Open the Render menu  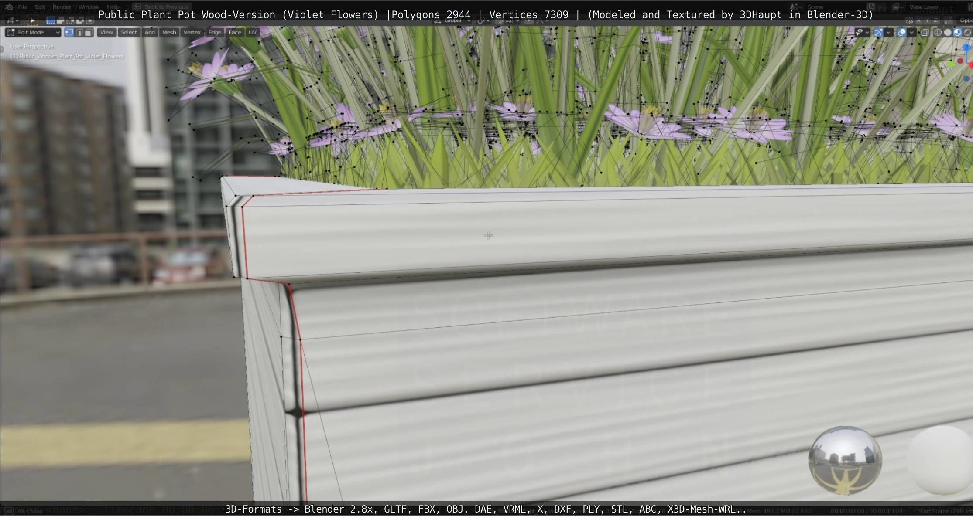[62, 7]
